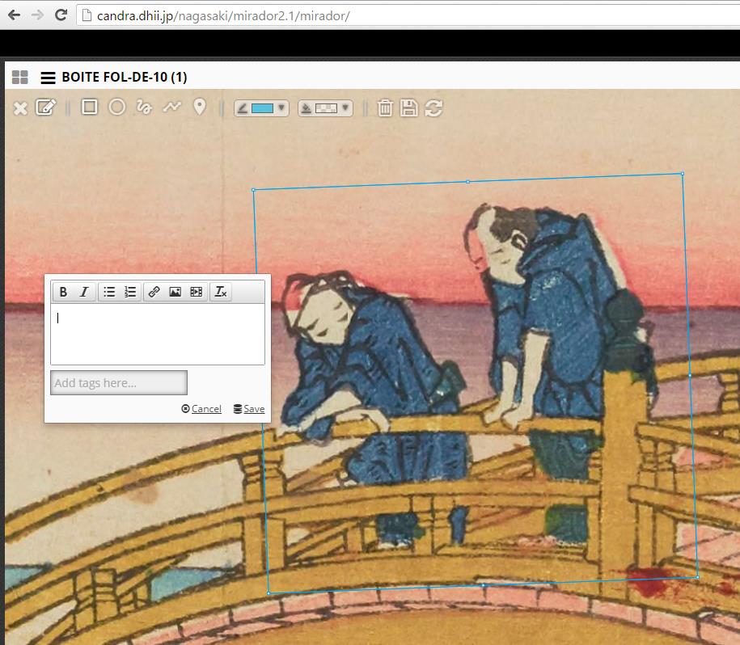Viewport: 740px width, 645px height.
Task: Click the 'Add tags here...' field
Action: (x=119, y=383)
